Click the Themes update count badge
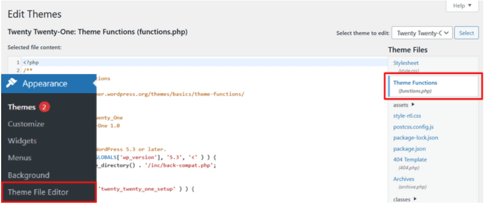 pyautogui.click(x=44, y=107)
